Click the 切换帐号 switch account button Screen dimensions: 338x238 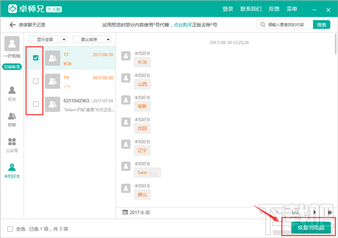tap(12, 67)
